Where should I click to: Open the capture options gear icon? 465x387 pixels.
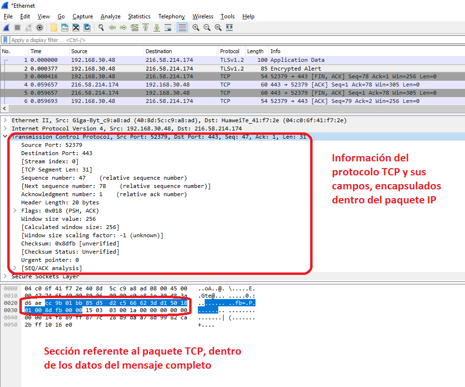40,28
